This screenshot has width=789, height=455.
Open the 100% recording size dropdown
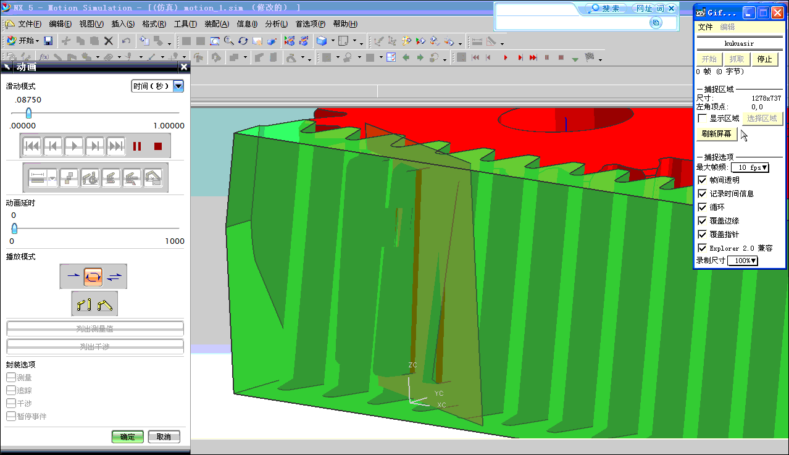(x=743, y=261)
